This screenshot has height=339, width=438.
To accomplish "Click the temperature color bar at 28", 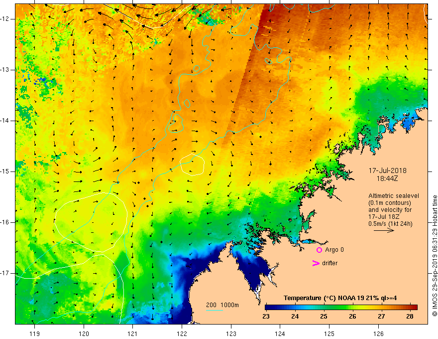I will (410, 307).
